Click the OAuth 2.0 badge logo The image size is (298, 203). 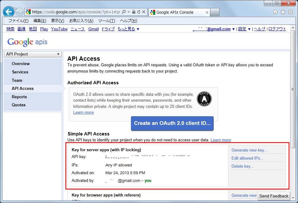pos(204,99)
